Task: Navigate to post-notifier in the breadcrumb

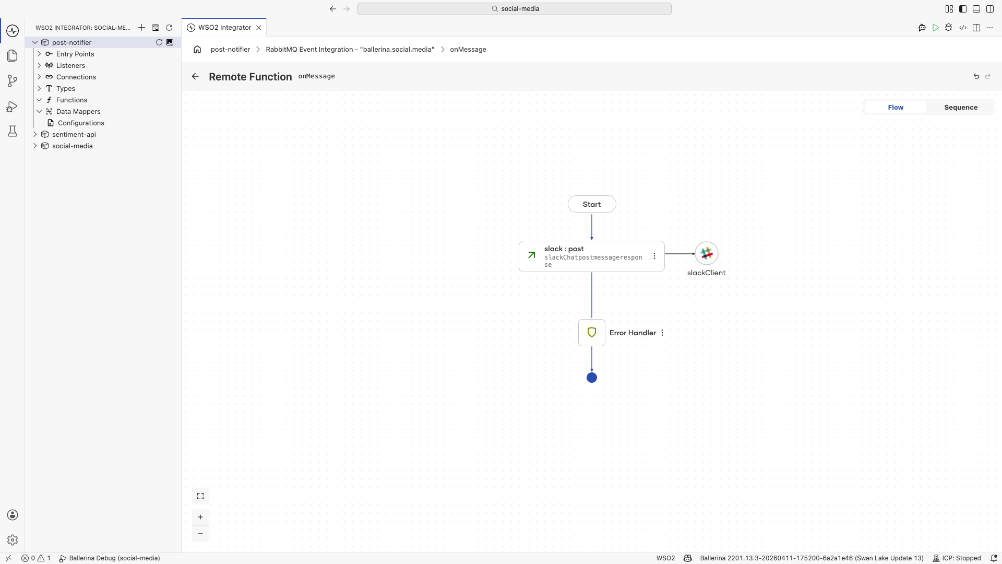Action: click(230, 49)
